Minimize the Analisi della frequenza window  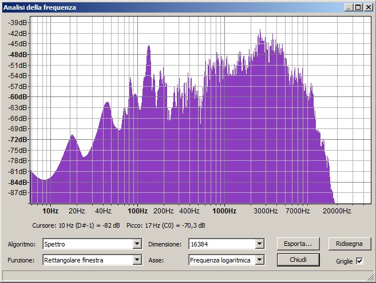(349, 7)
